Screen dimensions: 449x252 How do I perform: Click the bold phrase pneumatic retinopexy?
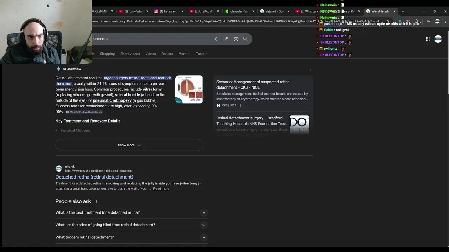[x=112, y=100]
